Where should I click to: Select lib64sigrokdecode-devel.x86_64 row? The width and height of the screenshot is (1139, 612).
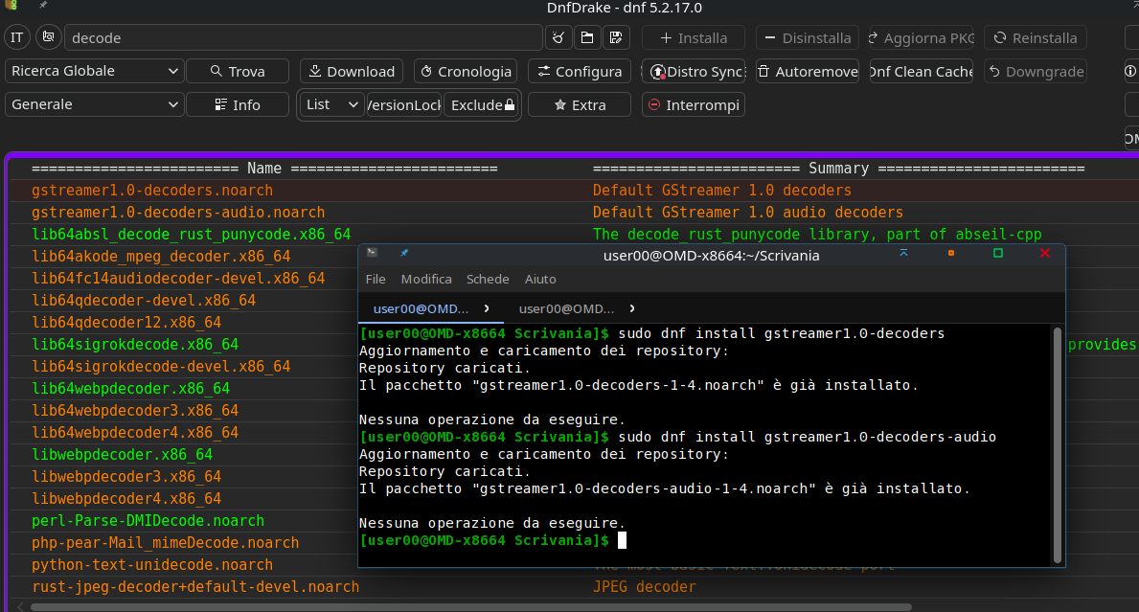click(x=161, y=367)
